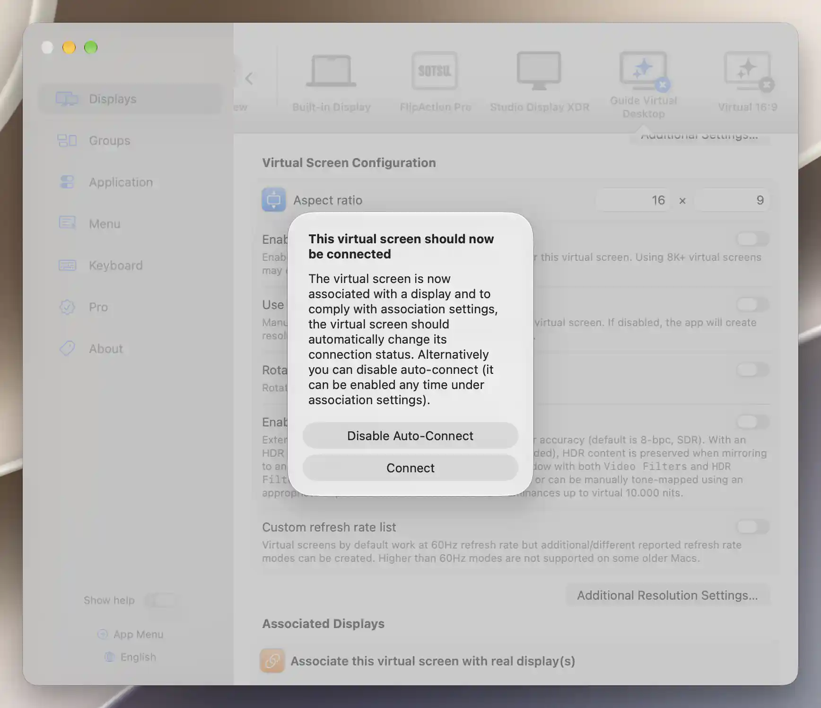Click the dialog title 'This virtual screen should now be connected'
The width and height of the screenshot is (821, 708).
click(x=401, y=247)
